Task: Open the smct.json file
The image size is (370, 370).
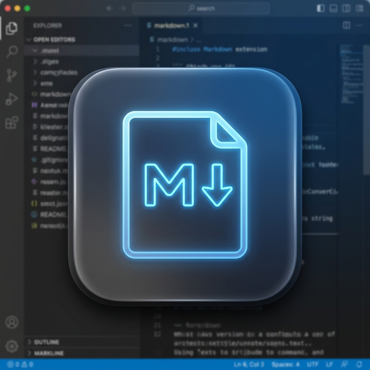Action: click(49, 203)
